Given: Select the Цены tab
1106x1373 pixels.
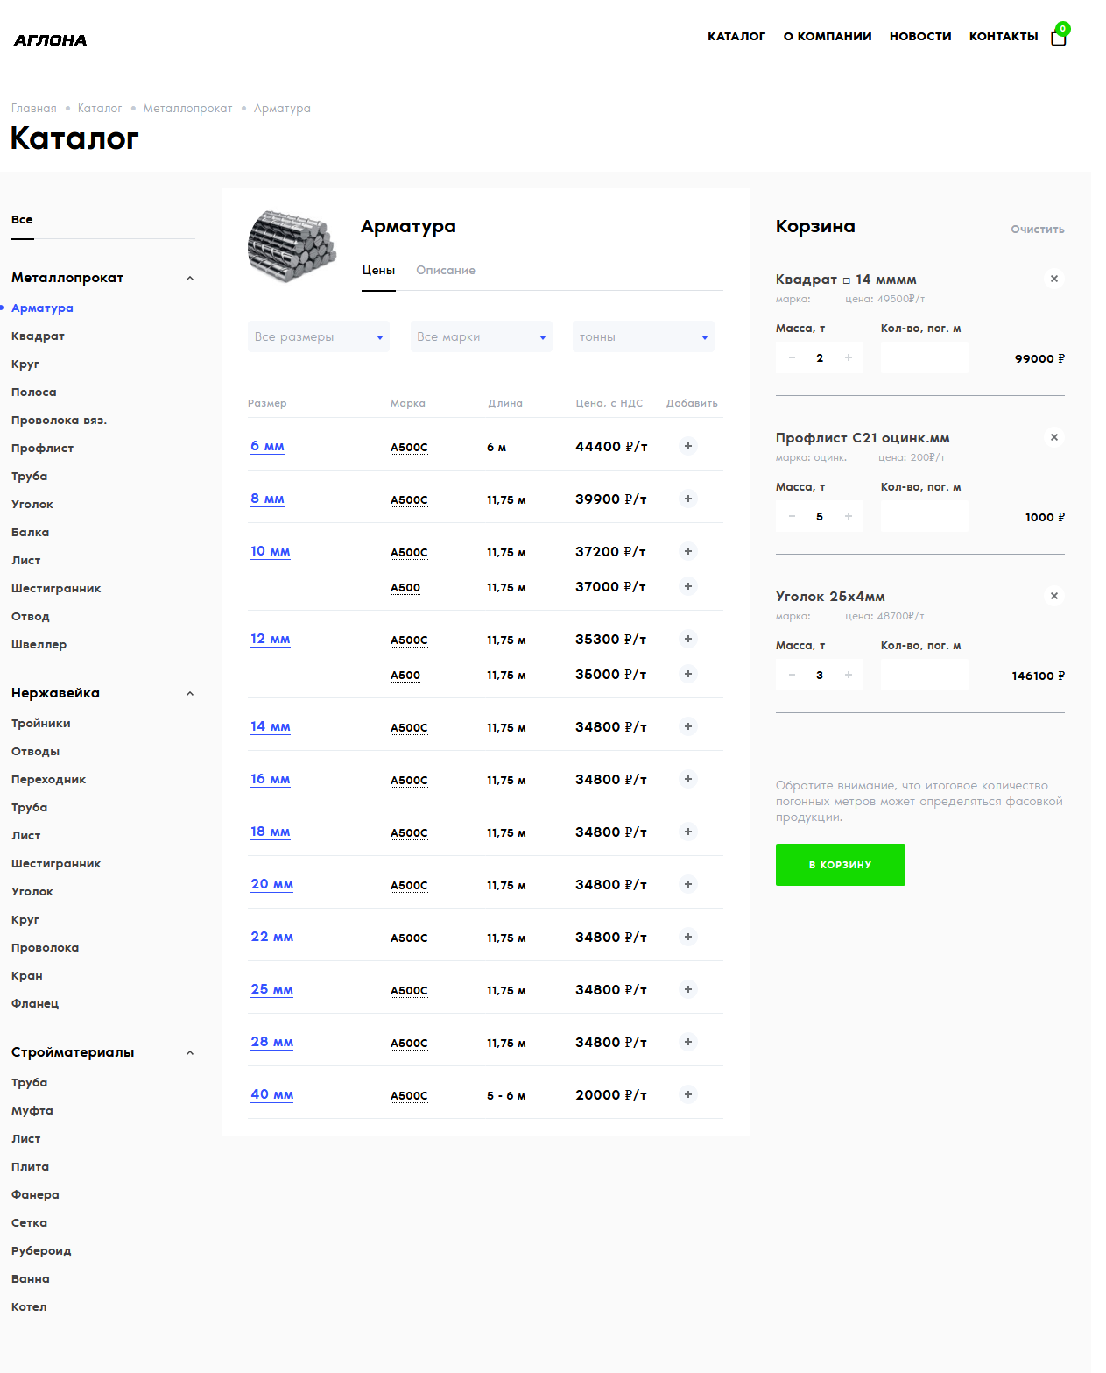Looking at the screenshot, I should pyautogui.click(x=379, y=270).
